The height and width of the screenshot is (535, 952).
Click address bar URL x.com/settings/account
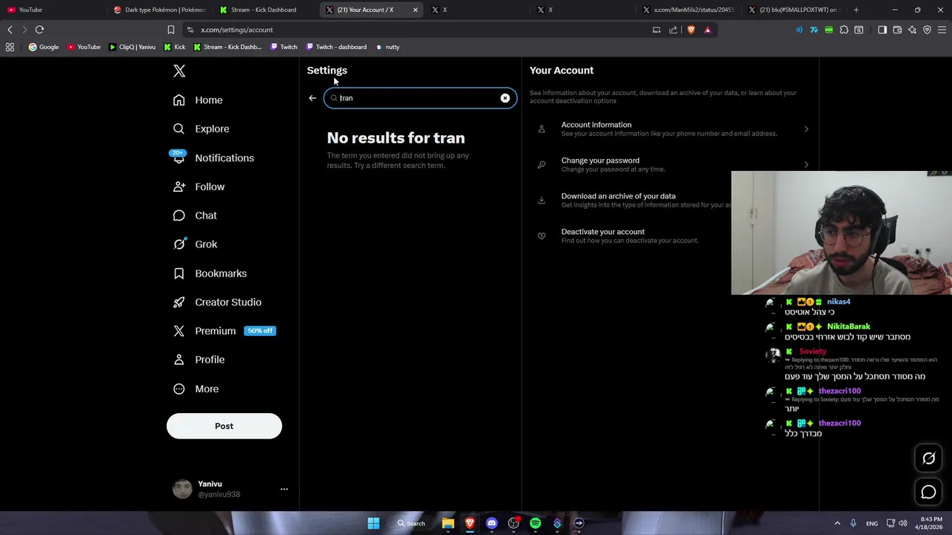pos(237,30)
